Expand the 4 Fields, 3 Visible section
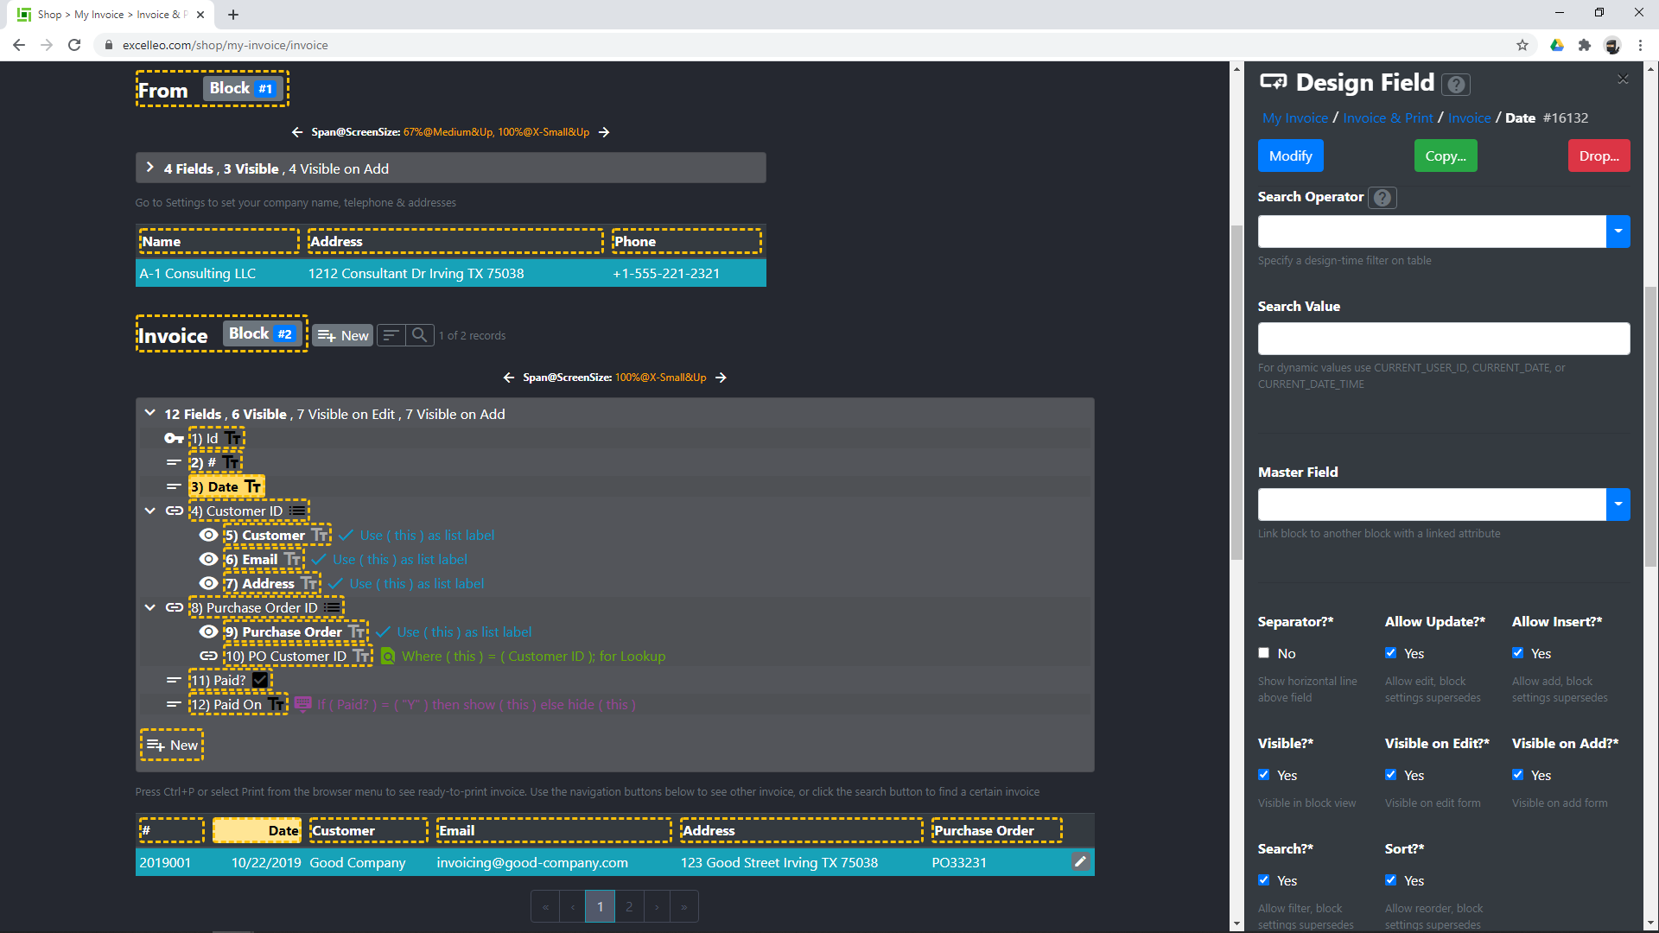The image size is (1659, 933). (150, 168)
